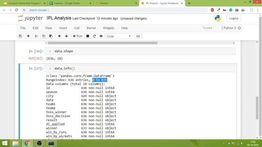Viewport: 262px width, 147px height.
Task: Open a new browser tab with plus
Action: [x=189, y=3]
